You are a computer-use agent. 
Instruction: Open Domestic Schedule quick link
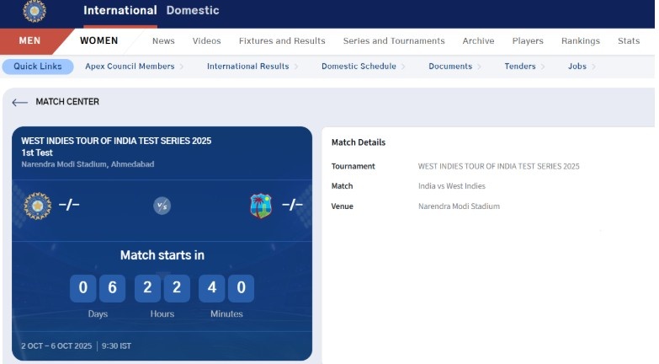click(x=359, y=67)
